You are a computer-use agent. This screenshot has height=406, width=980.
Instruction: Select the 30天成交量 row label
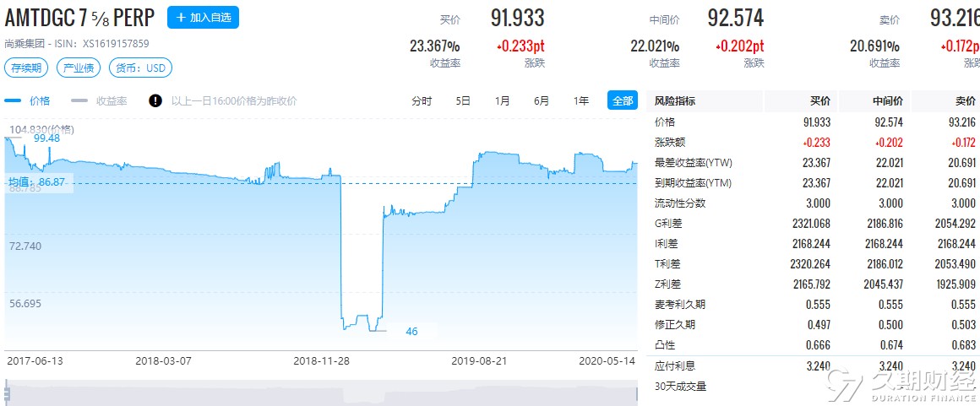tap(679, 387)
